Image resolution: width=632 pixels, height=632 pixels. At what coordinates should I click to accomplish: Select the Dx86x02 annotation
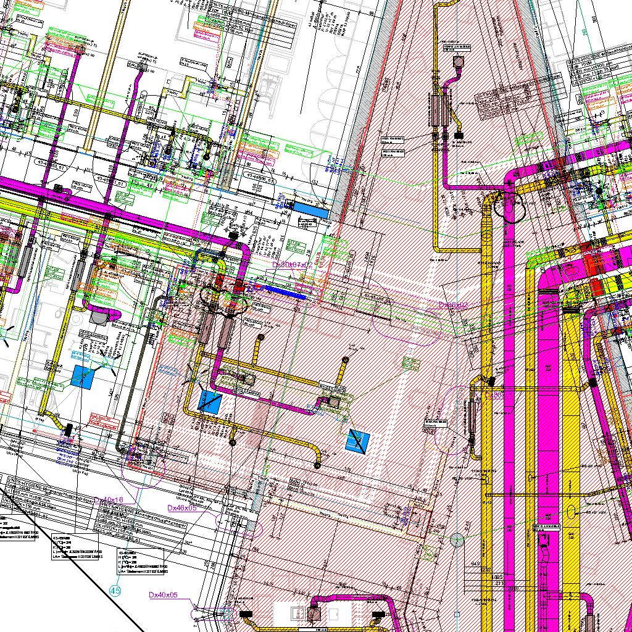tap(454, 305)
